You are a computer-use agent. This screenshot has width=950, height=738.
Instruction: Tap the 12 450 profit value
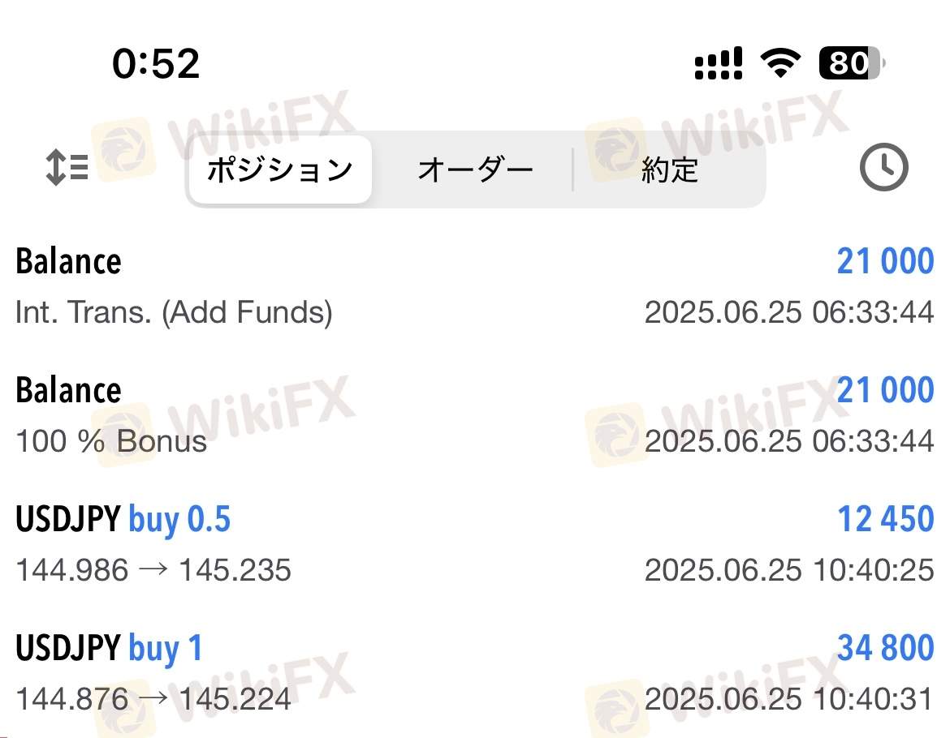(885, 520)
